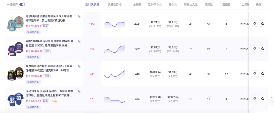Image resolution: width=274 pixels, height=113 pixels.
Task: Click the small icon beside the 美国1980年奥运会 title
Action: coord(79,41)
